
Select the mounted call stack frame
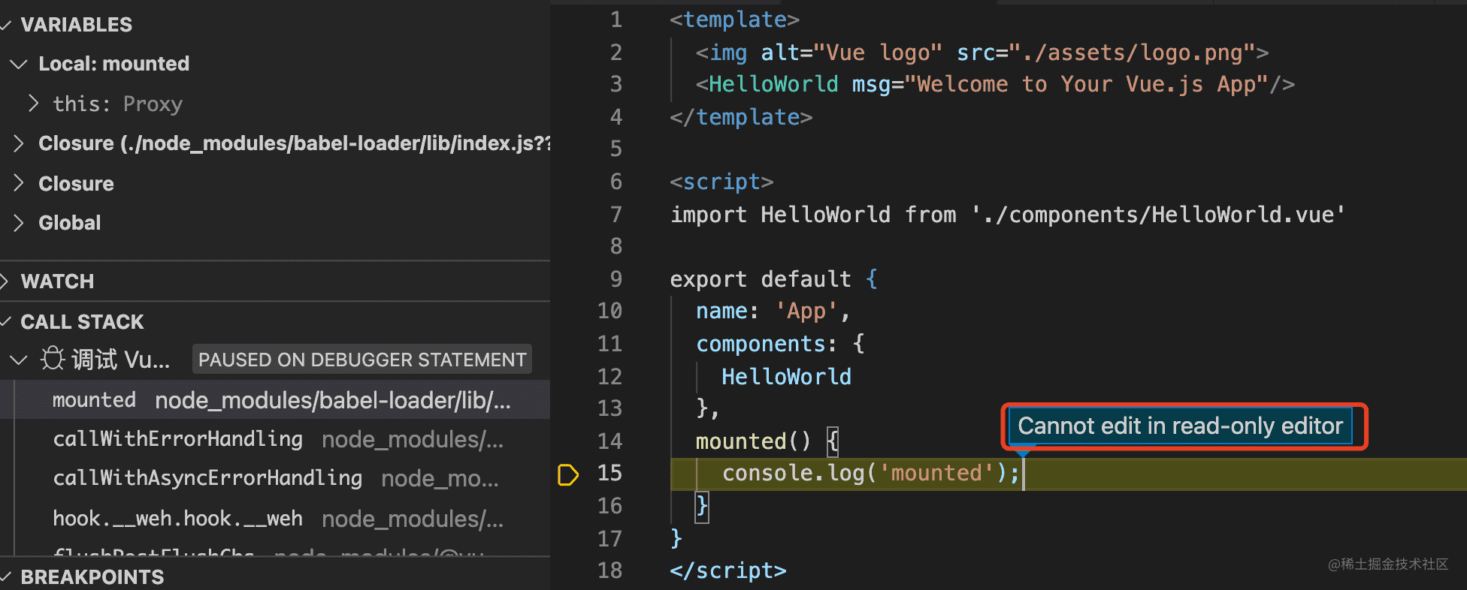(x=281, y=400)
